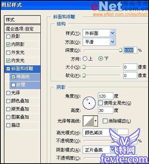Click the angle dial compass control
Viewport: 149px width, 164px height.
tap(89, 103)
